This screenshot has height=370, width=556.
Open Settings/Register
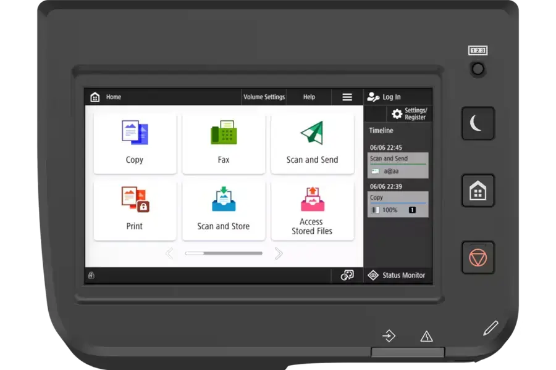pyautogui.click(x=409, y=114)
